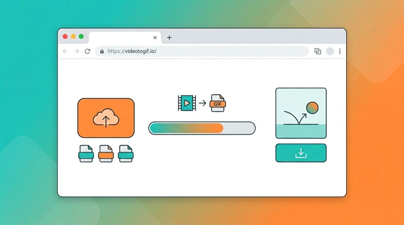Image resolution: width=404 pixels, height=225 pixels.
Task: Click the green maximize window button
Action: pyautogui.click(x=81, y=36)
